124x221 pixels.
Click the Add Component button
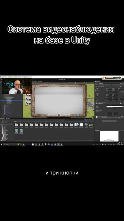point(109,121)
